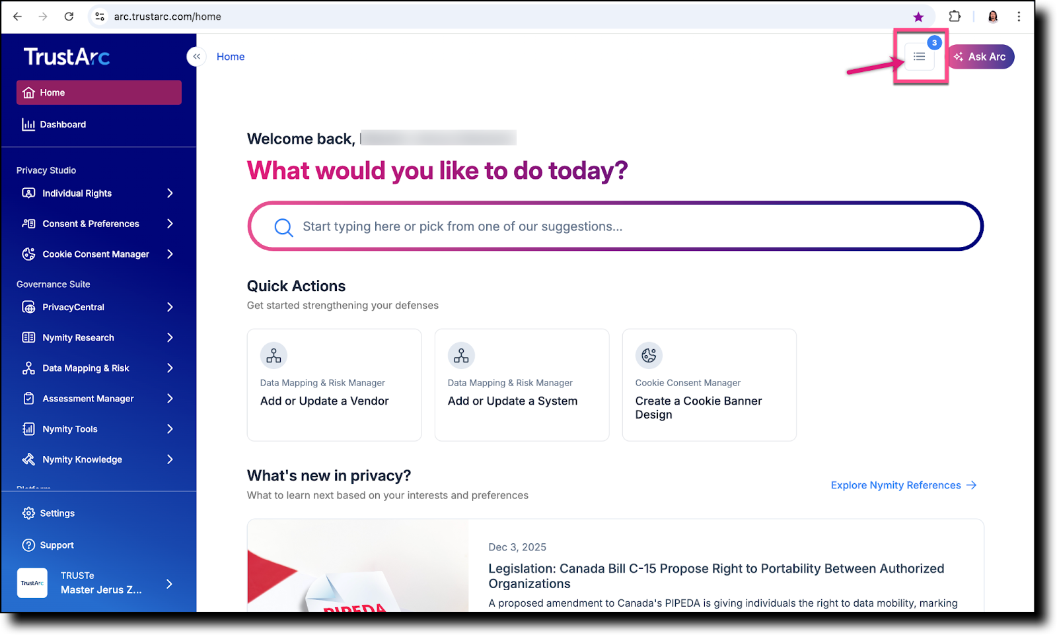Click the site info icon in the address bar
The image size is (1057, 635).
(100, 17)
